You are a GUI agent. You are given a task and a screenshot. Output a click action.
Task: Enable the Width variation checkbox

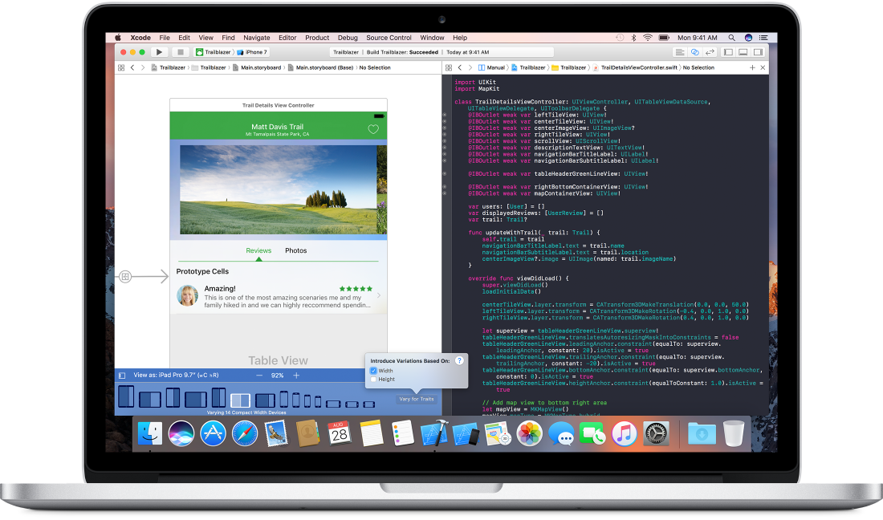tap(373, 371)
